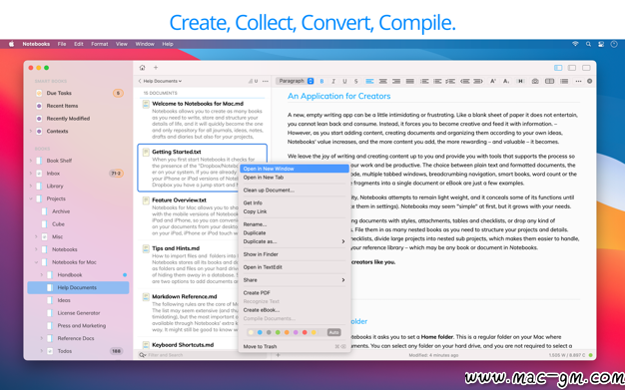Open the document list ellipsis menu
Screen dimensions: 625x390
point(265,81)
